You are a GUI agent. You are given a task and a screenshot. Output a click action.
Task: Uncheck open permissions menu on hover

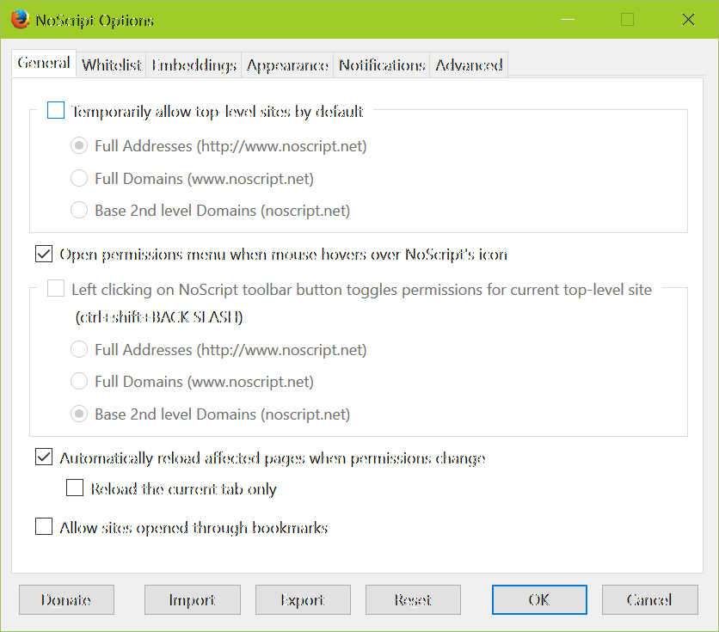tap(44, 255)
